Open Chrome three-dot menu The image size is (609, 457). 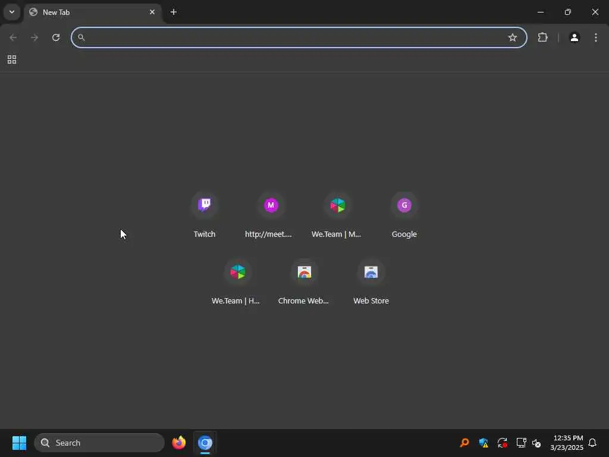[x=596, y=37]
